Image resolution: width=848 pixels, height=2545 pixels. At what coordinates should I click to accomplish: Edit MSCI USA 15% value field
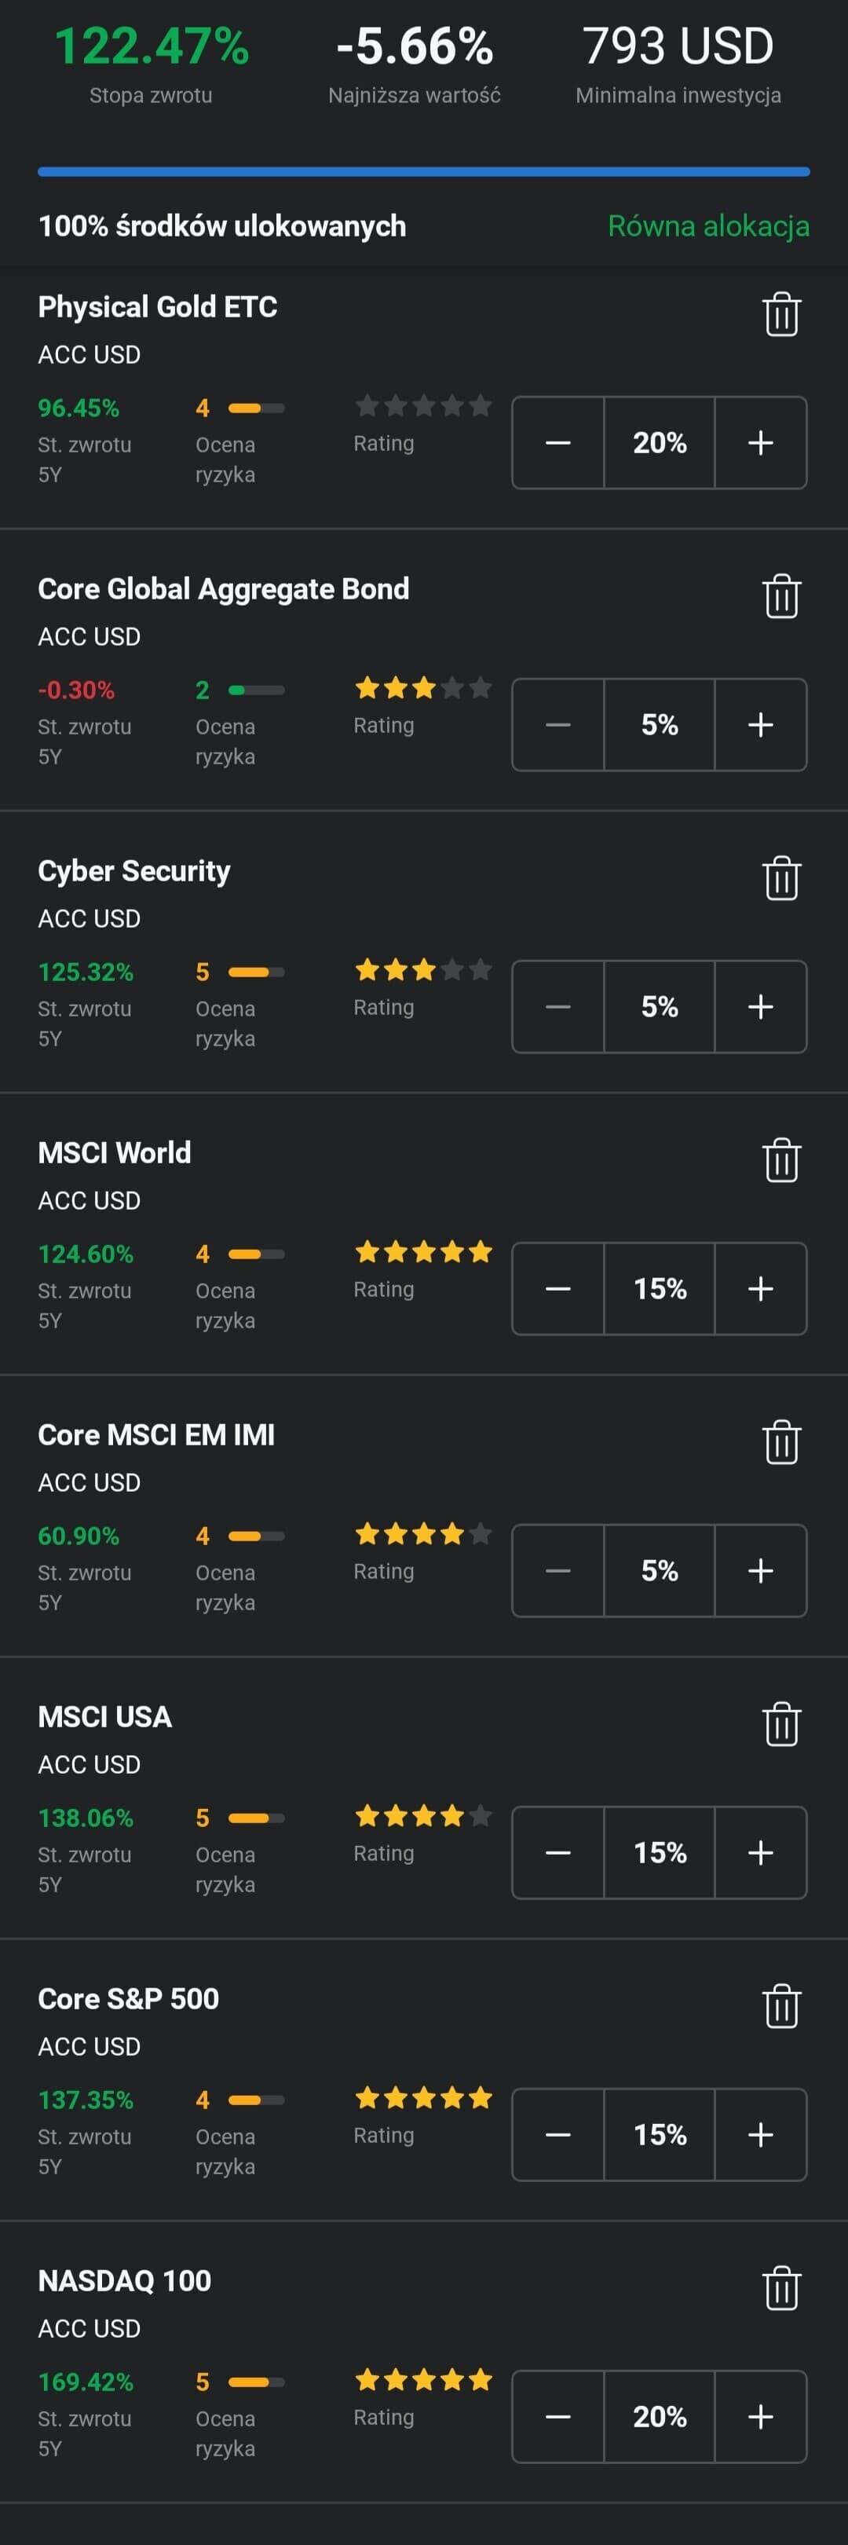(660, 1852)
